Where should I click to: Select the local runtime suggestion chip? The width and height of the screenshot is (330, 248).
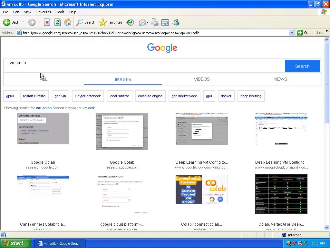pyautogui.click(x=119, y=96)
